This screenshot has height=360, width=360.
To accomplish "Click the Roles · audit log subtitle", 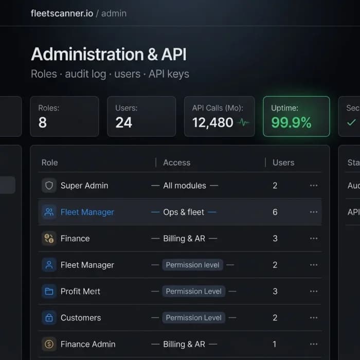I will tap(110, 74).
